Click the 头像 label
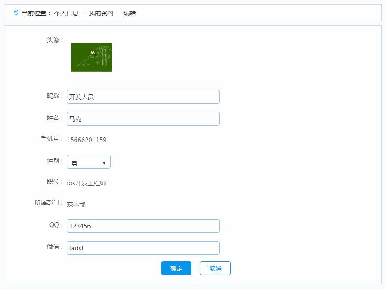The image size is (385, 289). pos(55,40)
